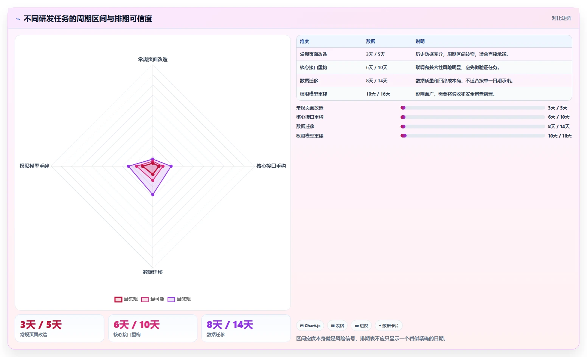Click the 数据迁移 progress bar
This screenshot has width=587, height=357.
[473, 127]
